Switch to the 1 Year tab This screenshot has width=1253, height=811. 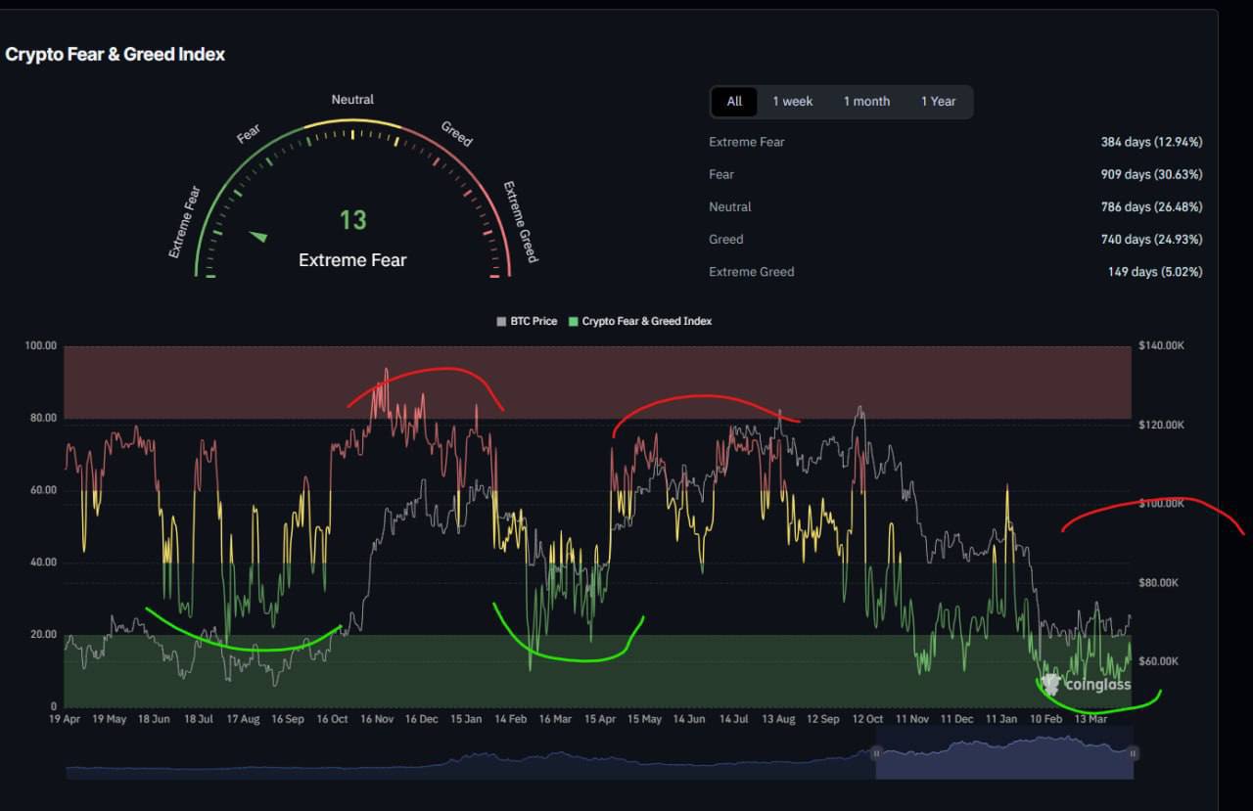[x=937, y=101]
